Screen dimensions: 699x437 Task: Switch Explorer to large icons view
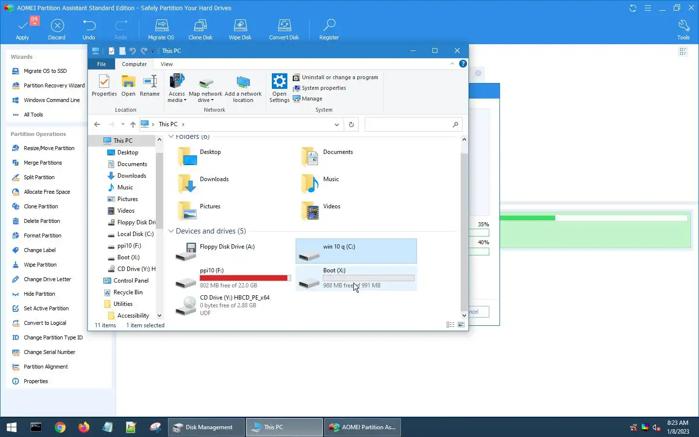click(461, 325)
